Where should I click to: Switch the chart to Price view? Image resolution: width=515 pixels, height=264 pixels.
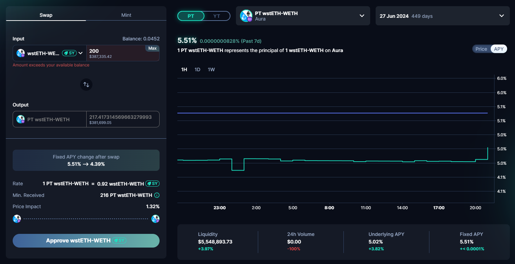click(481, 49)
